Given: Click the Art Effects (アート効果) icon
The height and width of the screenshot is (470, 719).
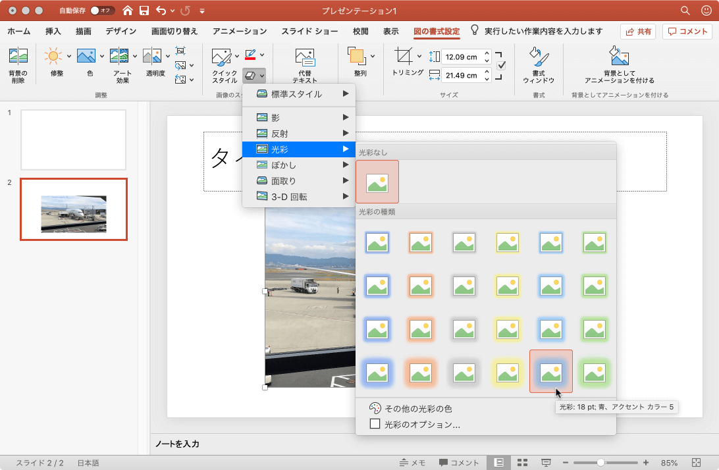Looking at the screenshot, I should tap(119, 57).
